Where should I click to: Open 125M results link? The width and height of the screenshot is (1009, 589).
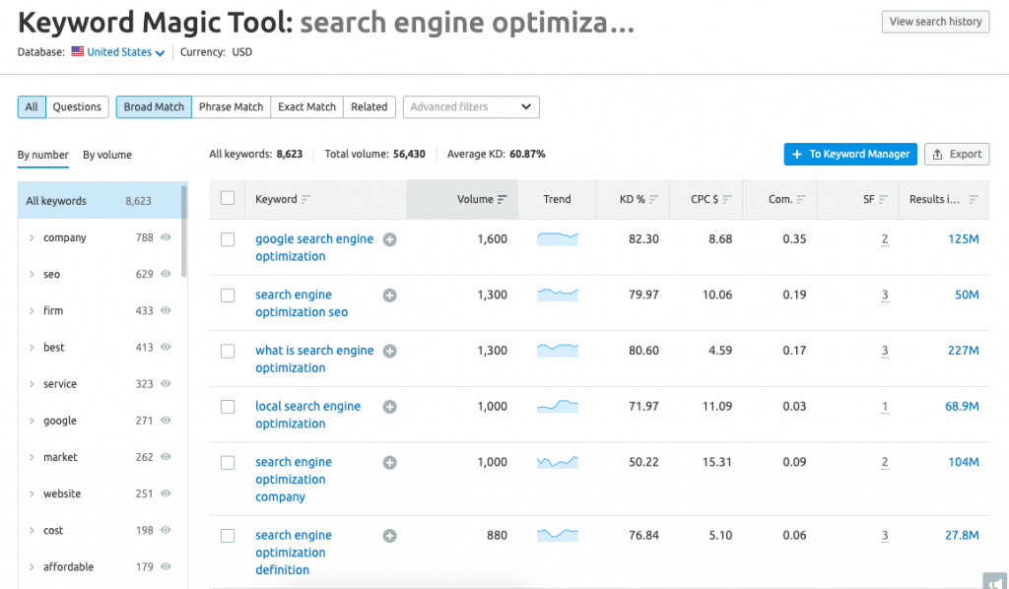point(964,239)
